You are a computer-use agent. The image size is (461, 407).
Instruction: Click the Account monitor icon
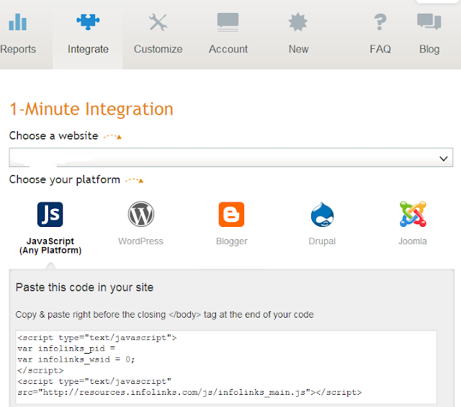tap(228, 22)
